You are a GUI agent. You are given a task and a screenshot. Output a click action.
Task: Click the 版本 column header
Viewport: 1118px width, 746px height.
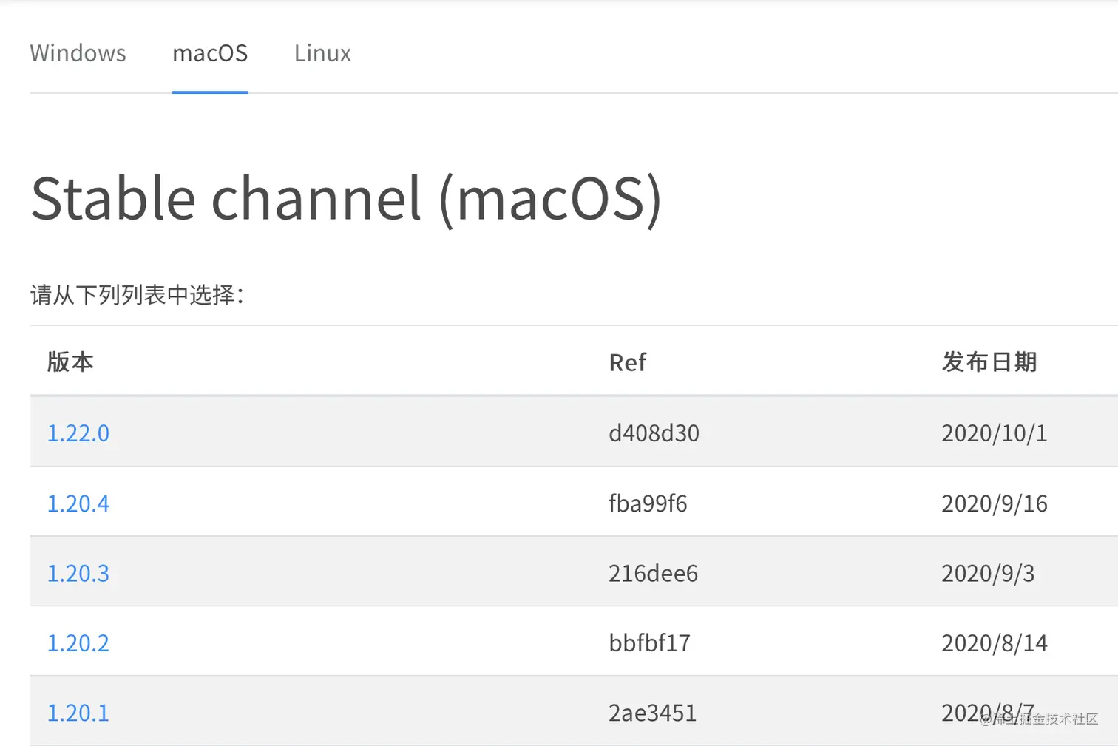(70, 362)
